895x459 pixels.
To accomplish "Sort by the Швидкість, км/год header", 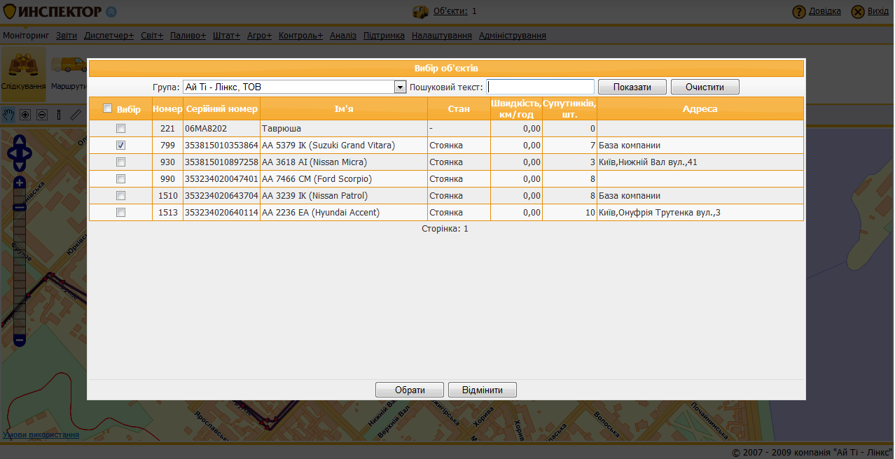I will (516, 108).
